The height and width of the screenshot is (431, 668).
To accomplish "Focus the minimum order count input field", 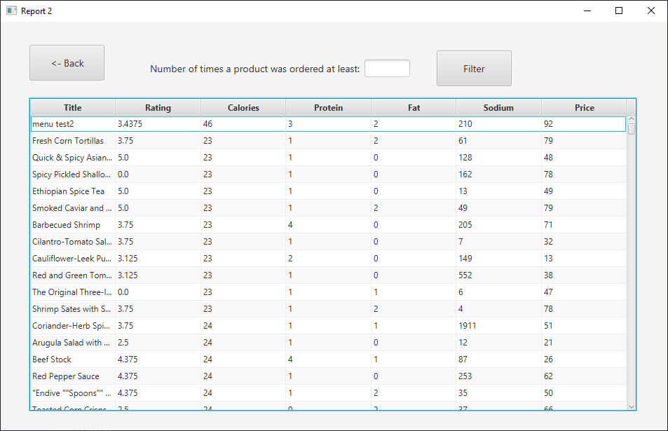I will pos(387,69).
